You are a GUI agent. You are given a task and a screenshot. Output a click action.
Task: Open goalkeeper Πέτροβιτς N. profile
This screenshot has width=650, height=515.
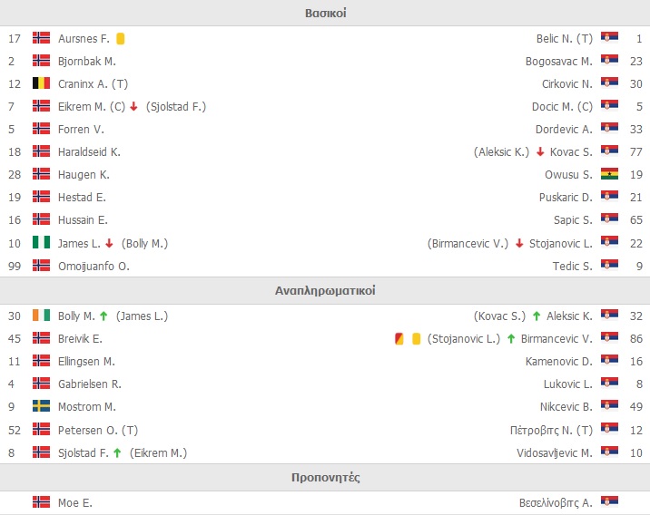pyautogui.click(x=551, y=430)
